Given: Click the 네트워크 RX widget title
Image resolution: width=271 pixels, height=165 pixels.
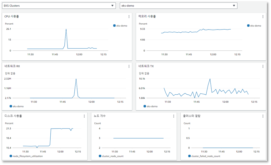Looking at the screenshot, I should 12,66.
